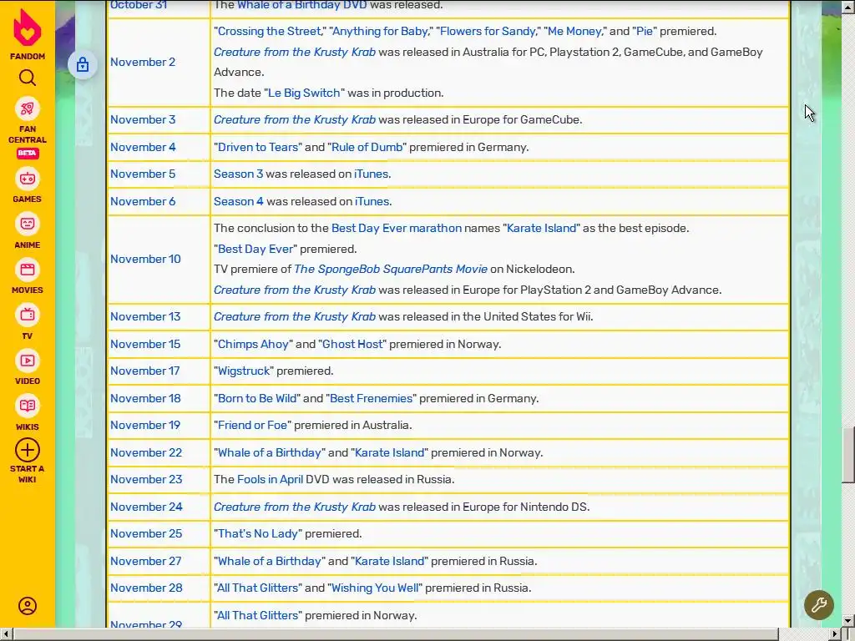Open the November 3 date link

pos(143,120)
